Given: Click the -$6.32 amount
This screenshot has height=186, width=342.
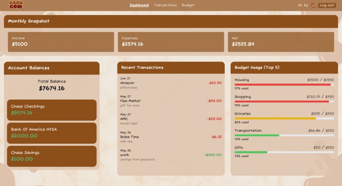Looking at the screenshot, I should [x=216, y=137].
